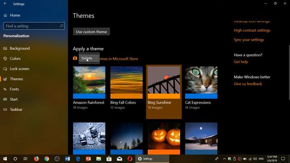Click the Settings taskbar button

[152, 159]
